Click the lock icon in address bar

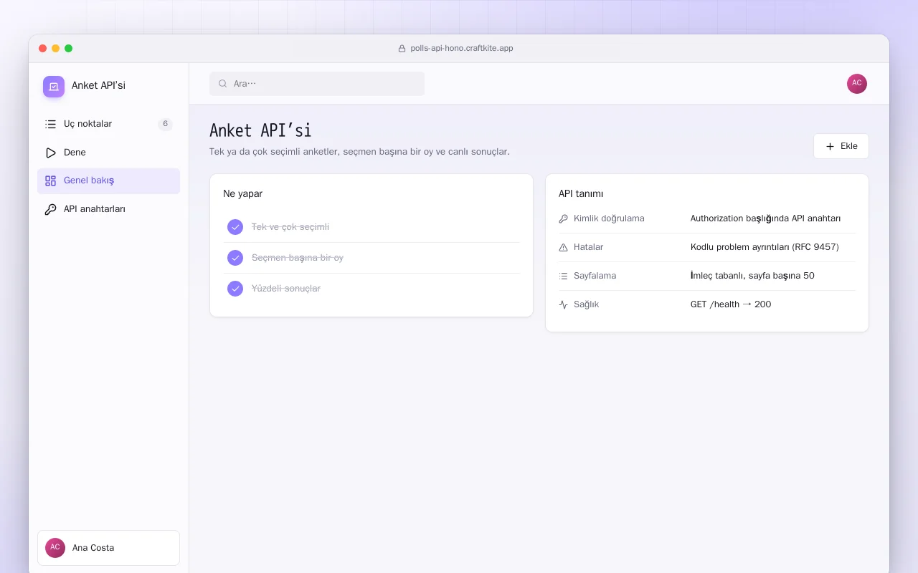click(x=402, y=49)
